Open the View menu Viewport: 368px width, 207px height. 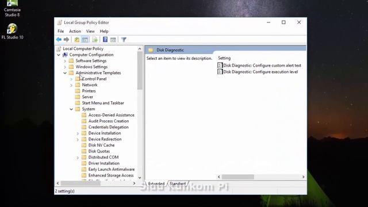pos(90,31)
